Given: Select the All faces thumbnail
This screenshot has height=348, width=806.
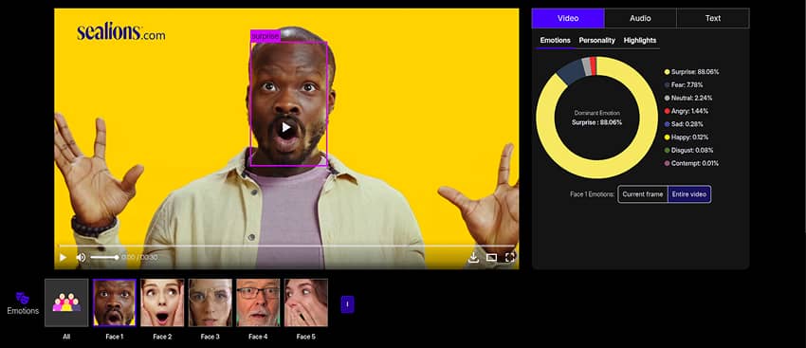Looking at the screenshot, I should pyautogui.click(x=66, y=302).
